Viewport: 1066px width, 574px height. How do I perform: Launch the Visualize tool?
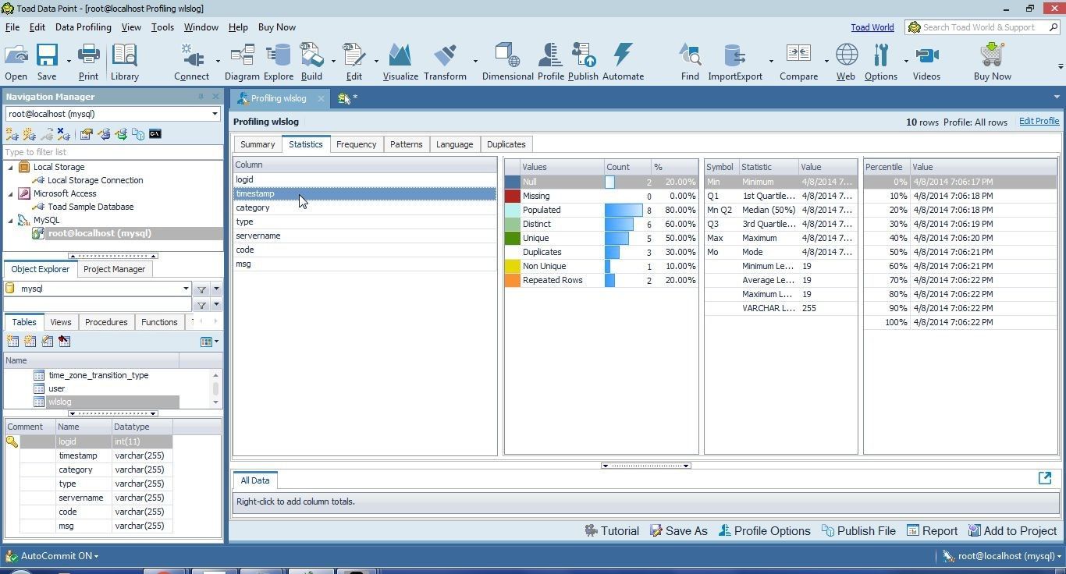[400, 62]
